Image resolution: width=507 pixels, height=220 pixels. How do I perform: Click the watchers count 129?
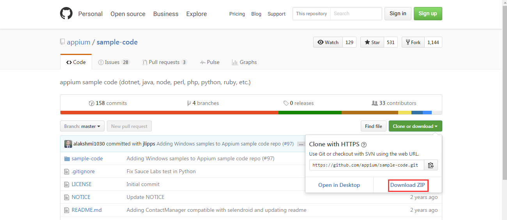tap(349, 42)
